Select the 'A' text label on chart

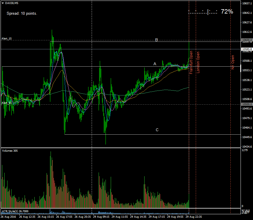(155, 64)
